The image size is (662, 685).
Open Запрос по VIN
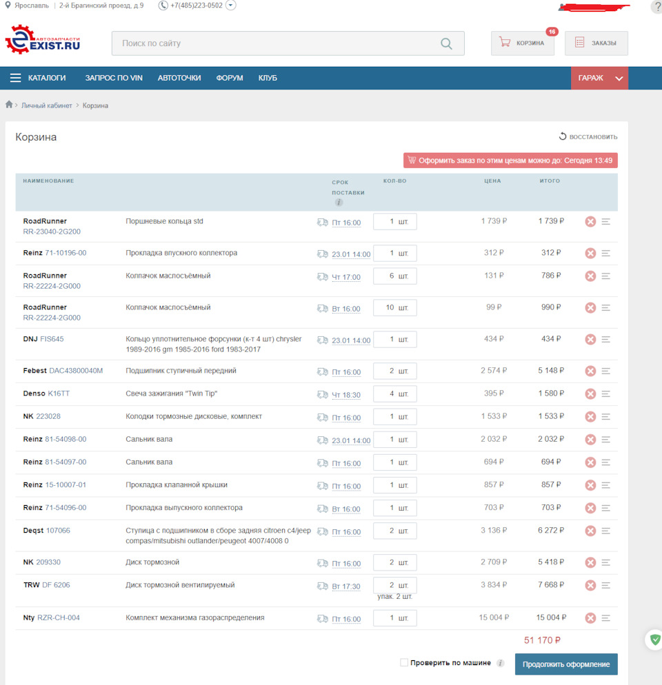click(x=114, y=78)
